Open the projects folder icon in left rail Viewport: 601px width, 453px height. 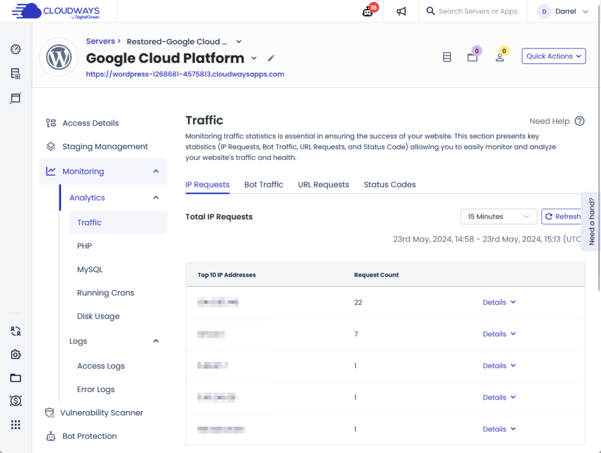click(x=16, y=378)
